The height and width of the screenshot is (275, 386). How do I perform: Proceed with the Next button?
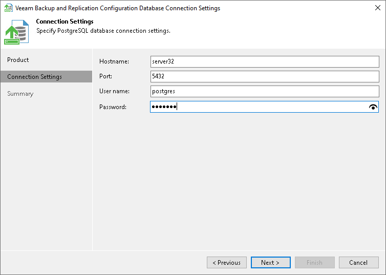tap(270, 262)
